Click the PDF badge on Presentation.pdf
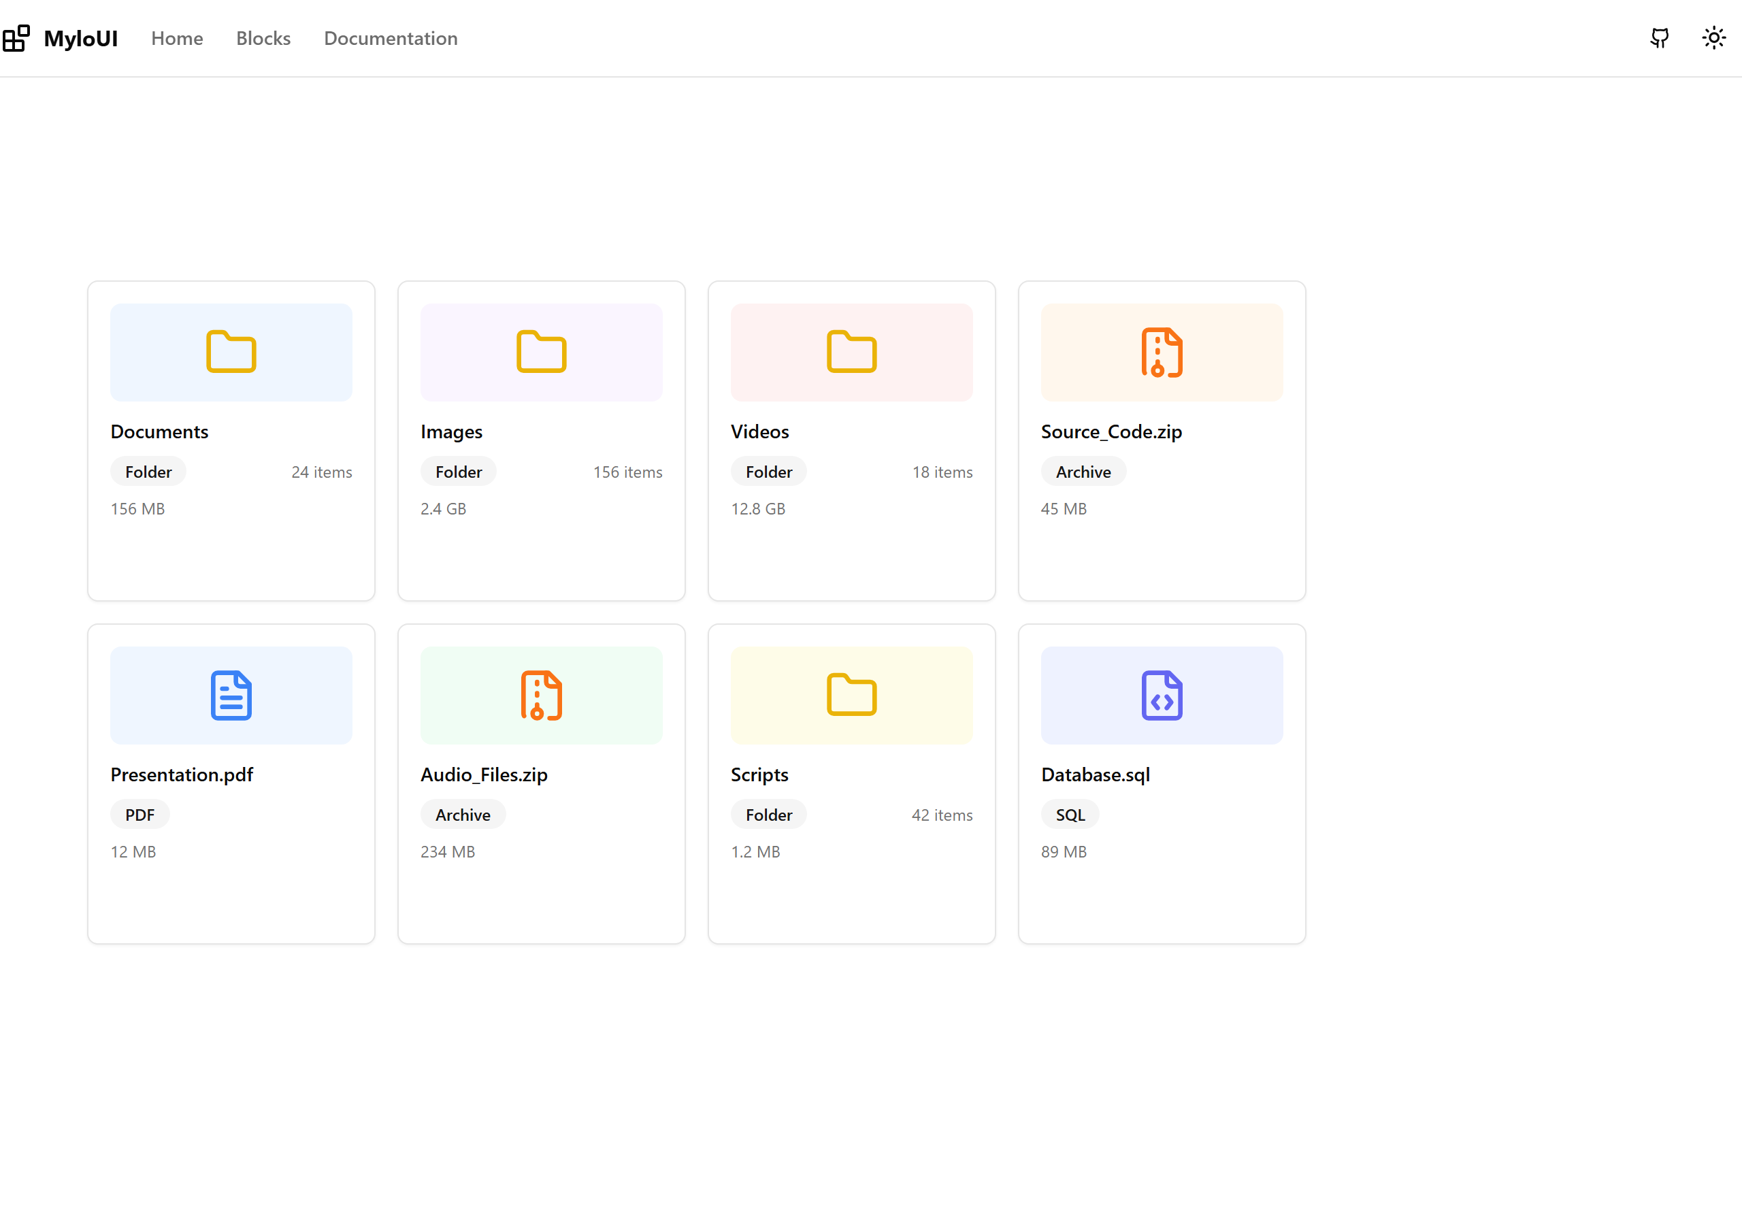This screenshot has width=1742, height=1225. (x=140, y=815)
